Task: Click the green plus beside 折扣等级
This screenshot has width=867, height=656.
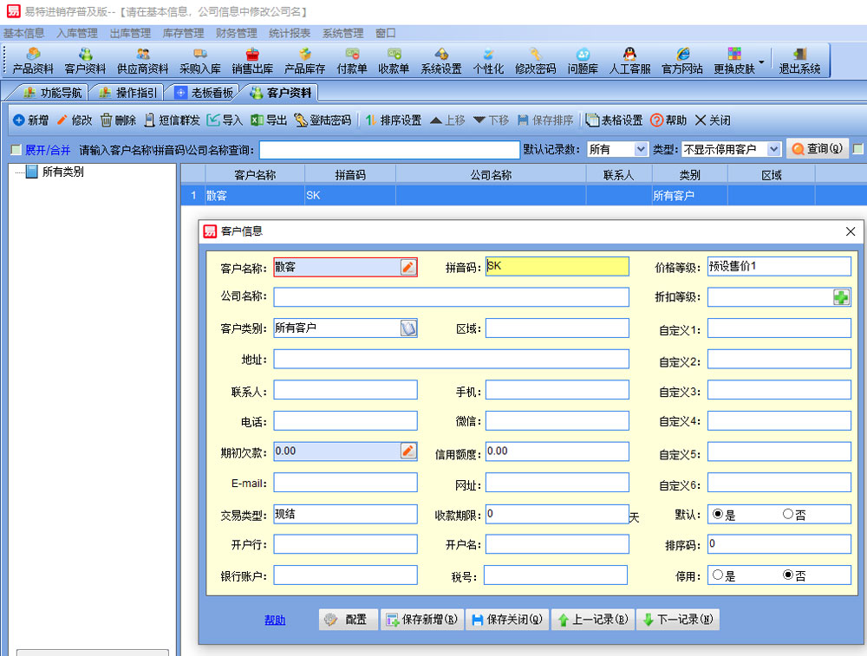Action: coord(841,297)
